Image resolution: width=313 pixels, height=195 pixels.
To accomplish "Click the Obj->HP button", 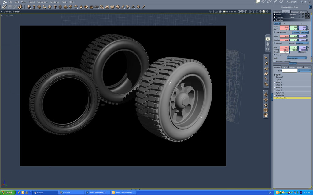I will tap(296, 32).
